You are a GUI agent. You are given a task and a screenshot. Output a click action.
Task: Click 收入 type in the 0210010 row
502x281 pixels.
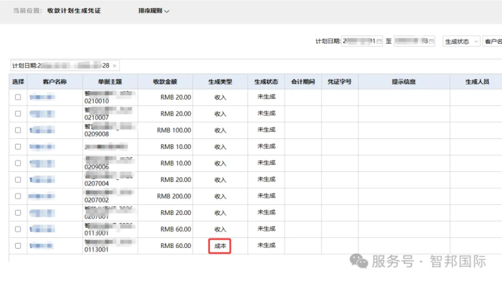220,97
